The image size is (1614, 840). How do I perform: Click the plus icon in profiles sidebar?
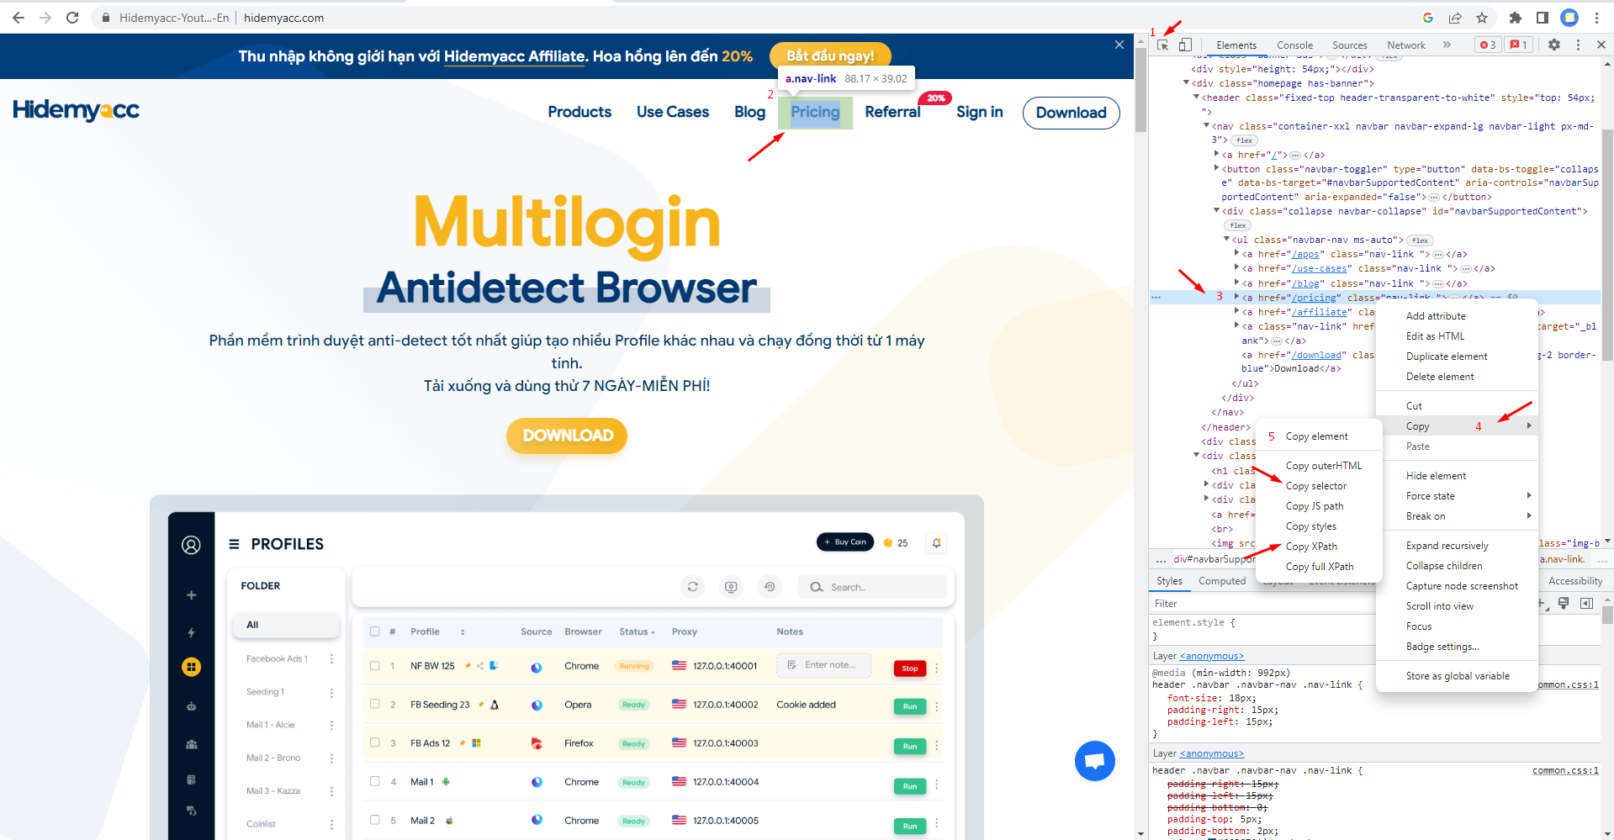pyautogui.click(x=191, y=595)
